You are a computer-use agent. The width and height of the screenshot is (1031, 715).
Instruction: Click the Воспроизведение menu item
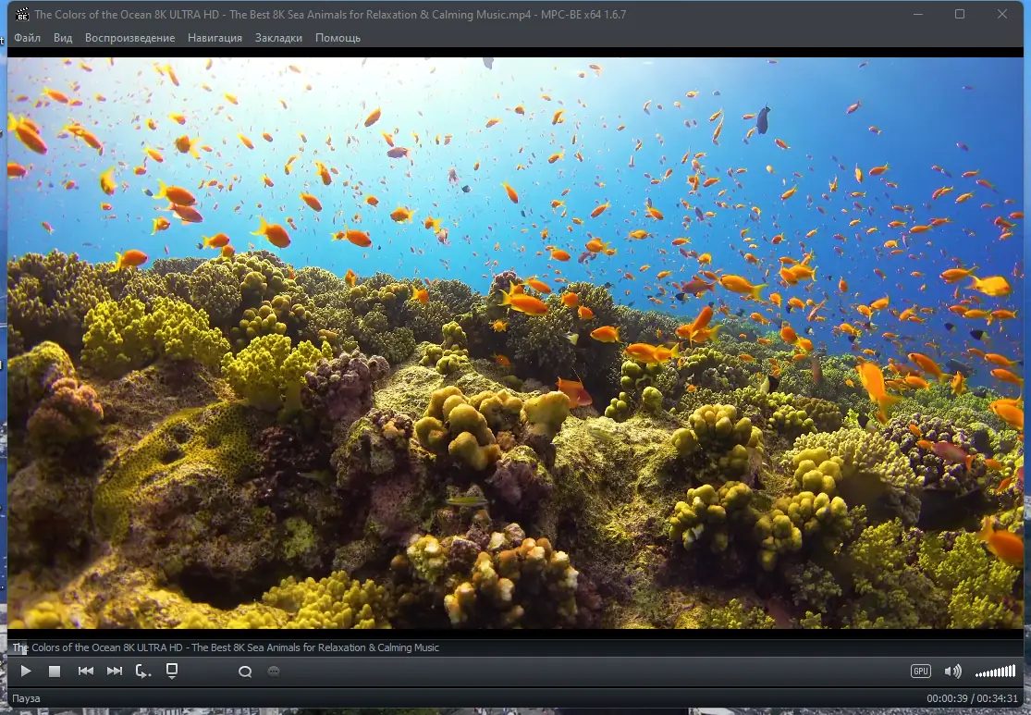pos(129,38)
